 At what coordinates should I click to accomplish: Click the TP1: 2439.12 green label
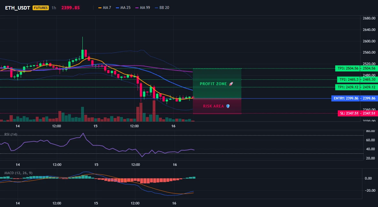point(347,87)
